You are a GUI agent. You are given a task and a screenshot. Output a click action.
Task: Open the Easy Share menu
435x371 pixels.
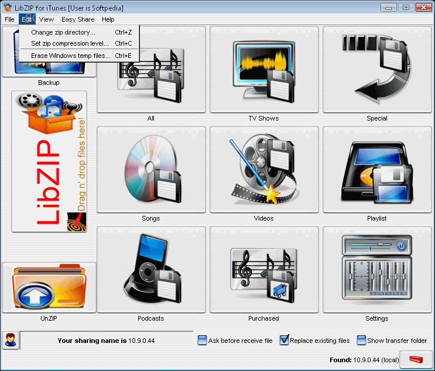[x=78, y=19]
